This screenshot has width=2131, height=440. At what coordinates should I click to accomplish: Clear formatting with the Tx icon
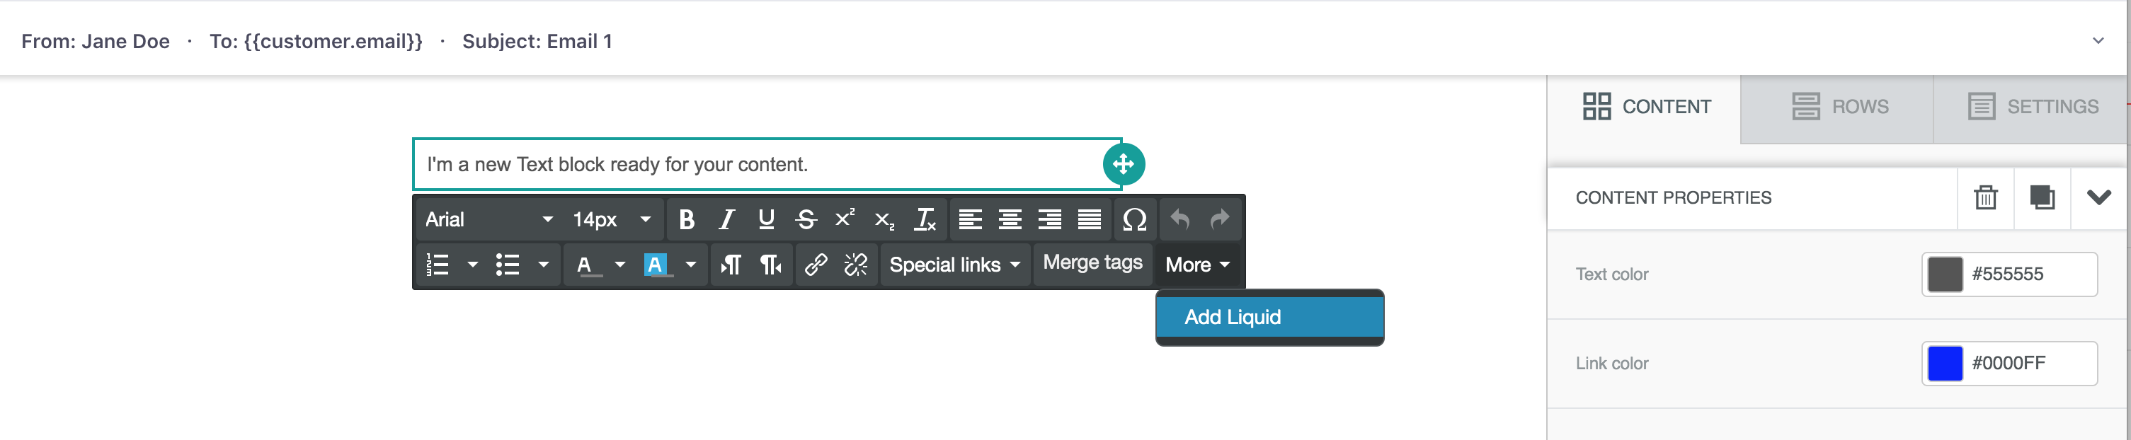925,219
